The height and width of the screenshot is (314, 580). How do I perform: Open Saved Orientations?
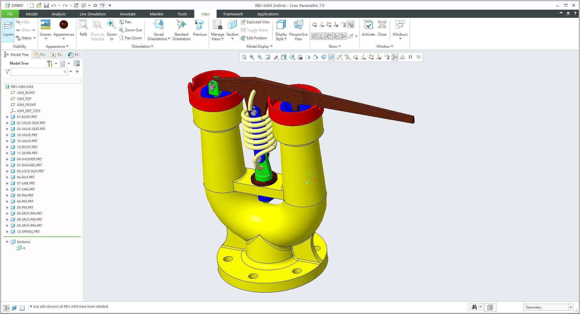pos(159,30)
